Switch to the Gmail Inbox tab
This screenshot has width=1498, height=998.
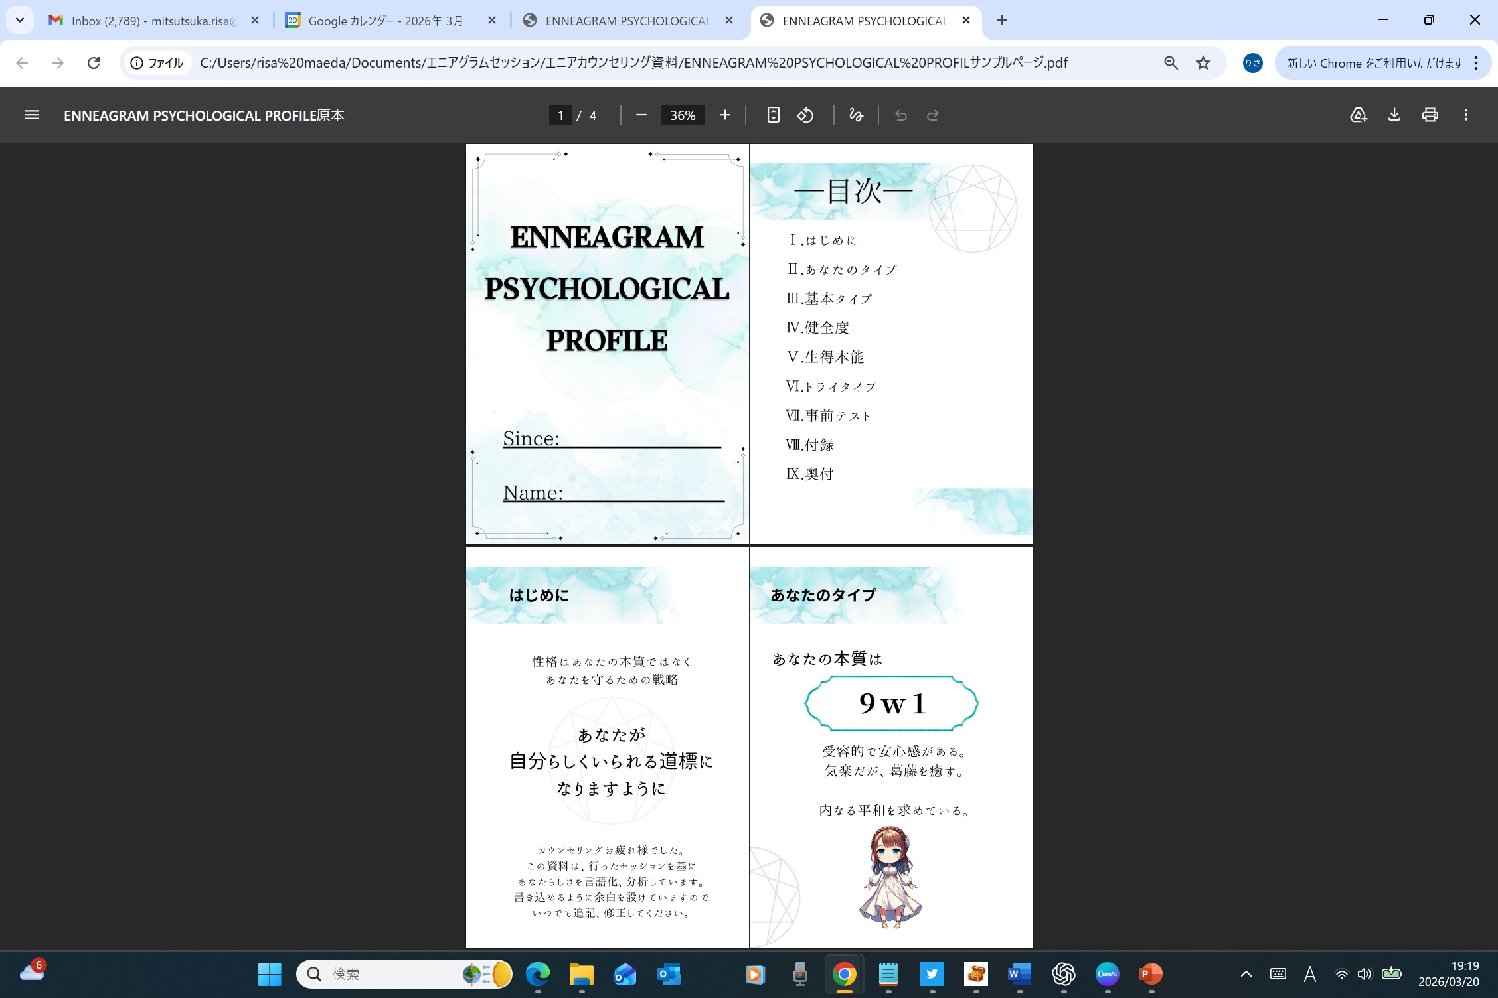click(x=153, y=21)
